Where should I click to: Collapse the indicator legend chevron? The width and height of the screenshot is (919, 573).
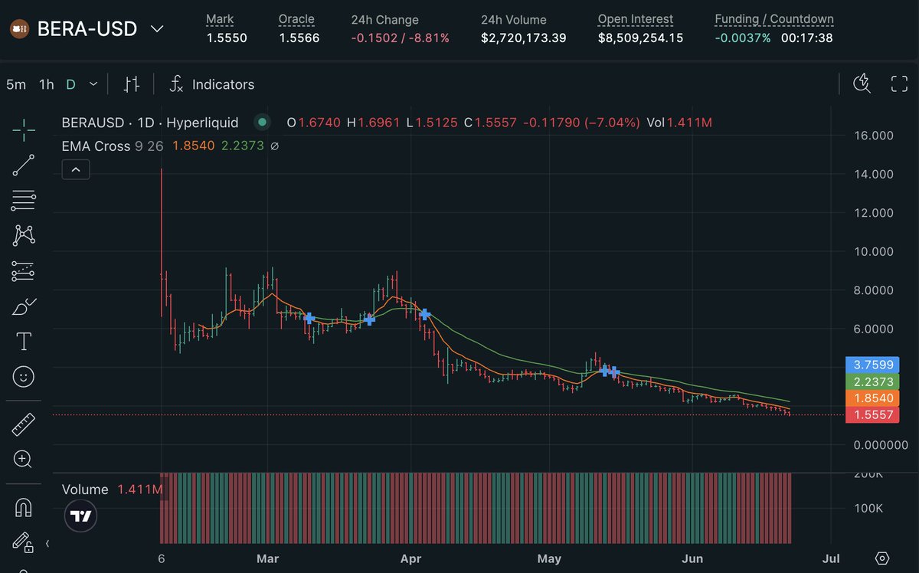click(x=76, y=169)
